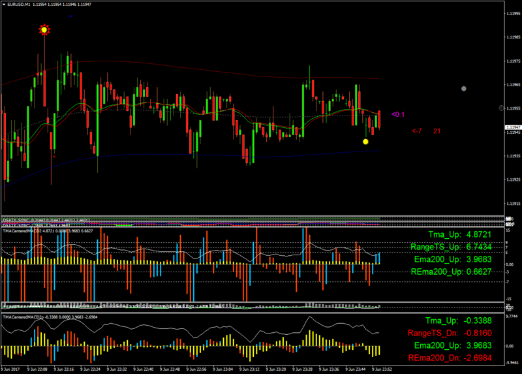Open the EURUSD,M1 chart dropdown arrow
The image size is (522, 374).
[x=4, y=5]
